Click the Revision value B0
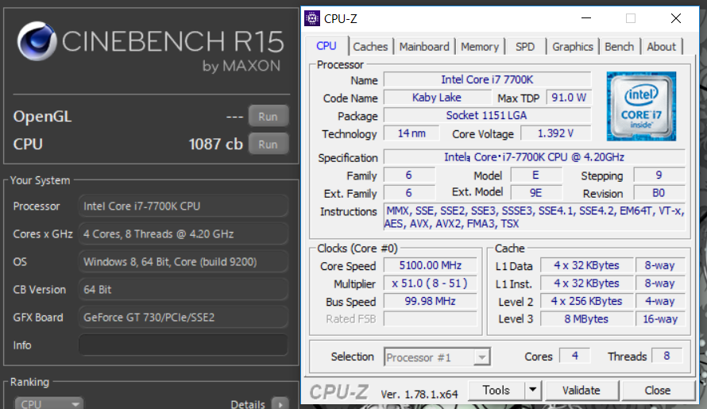Viewport: 707px width, 409px height. pyautogui.click(x=659, y=193)
